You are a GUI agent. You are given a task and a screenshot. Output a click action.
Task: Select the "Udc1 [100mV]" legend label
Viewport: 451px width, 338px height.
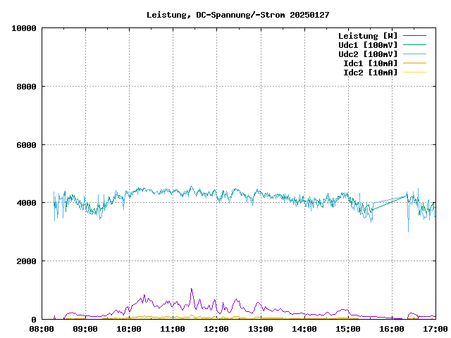click(367, 45)
